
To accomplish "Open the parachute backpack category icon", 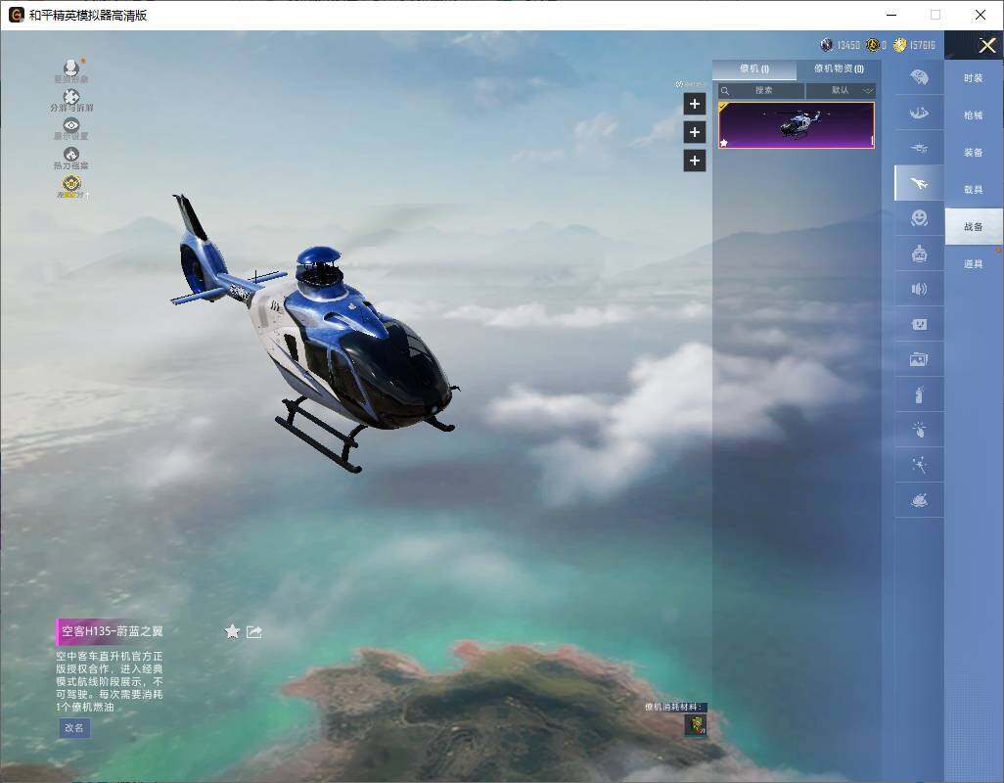I will 919,77.
